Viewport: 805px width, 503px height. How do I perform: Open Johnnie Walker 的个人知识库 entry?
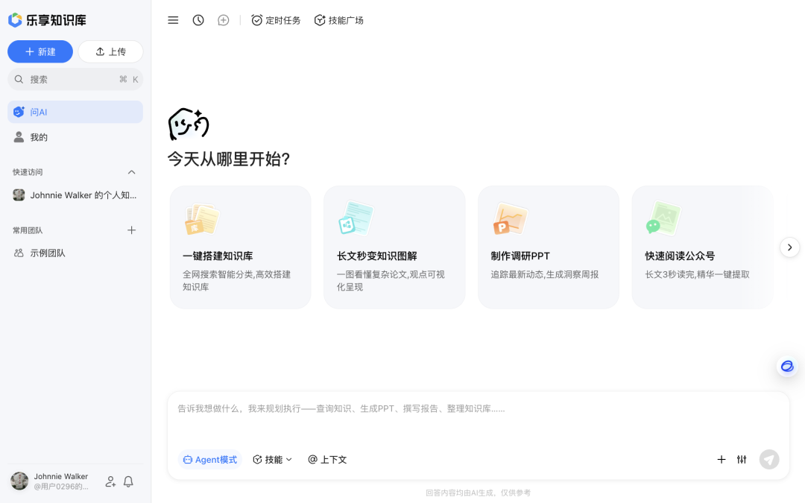75,195
